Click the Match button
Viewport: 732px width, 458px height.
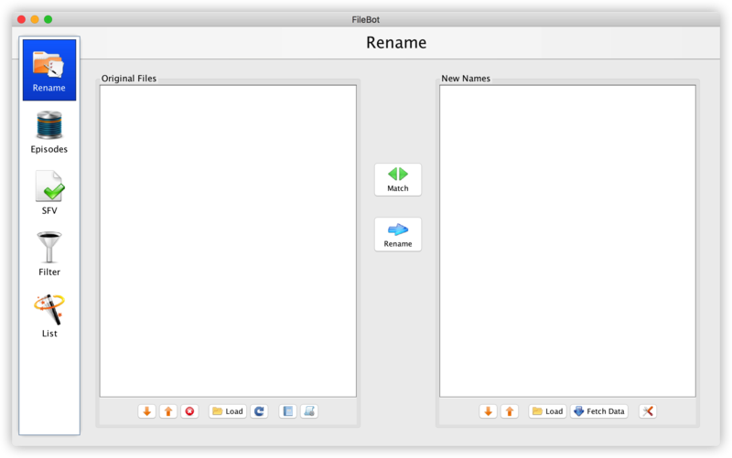coord(398,179)
